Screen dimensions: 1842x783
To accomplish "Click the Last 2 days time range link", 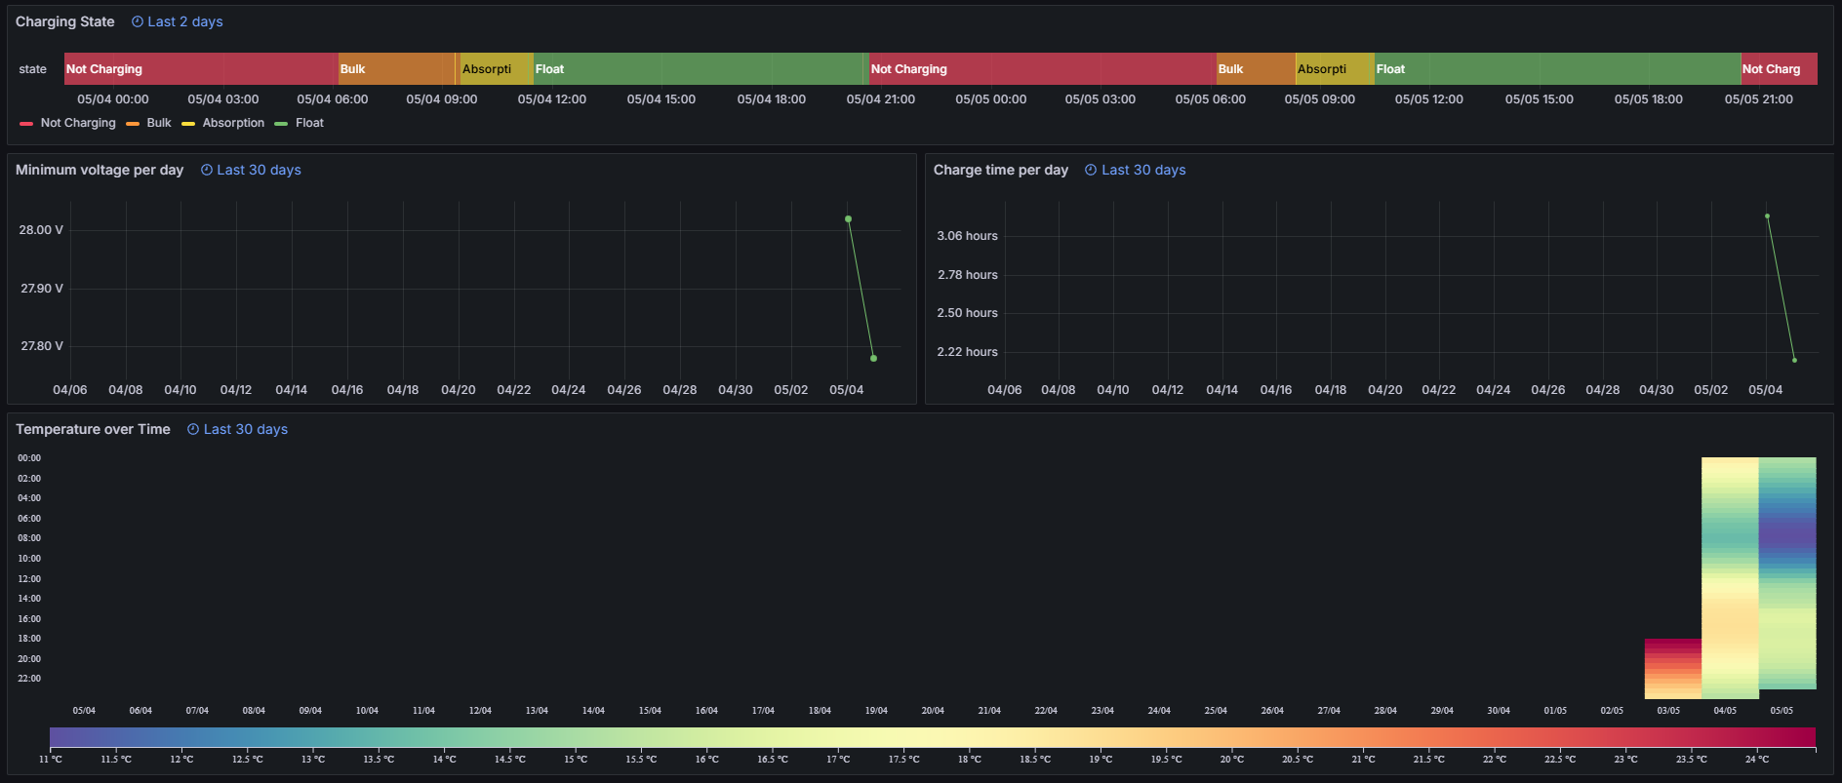I will 184,21.
